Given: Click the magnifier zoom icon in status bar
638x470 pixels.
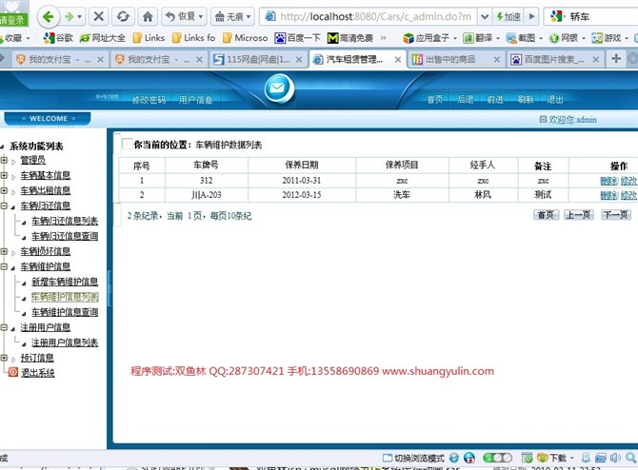Looking at the screenshot, I should pyautogui.click(x=631, y=458).
